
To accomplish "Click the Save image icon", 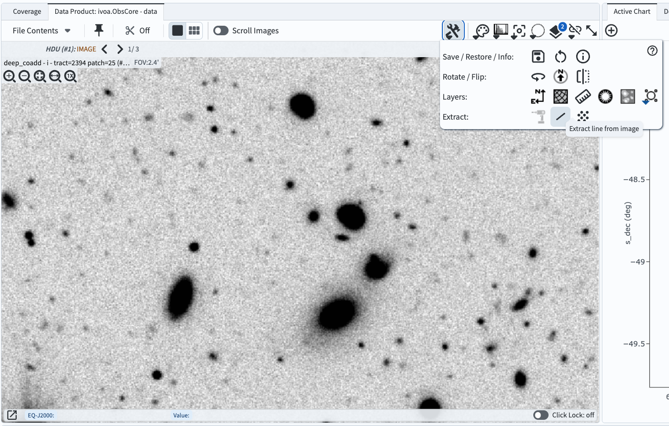I will coord(538,57).
